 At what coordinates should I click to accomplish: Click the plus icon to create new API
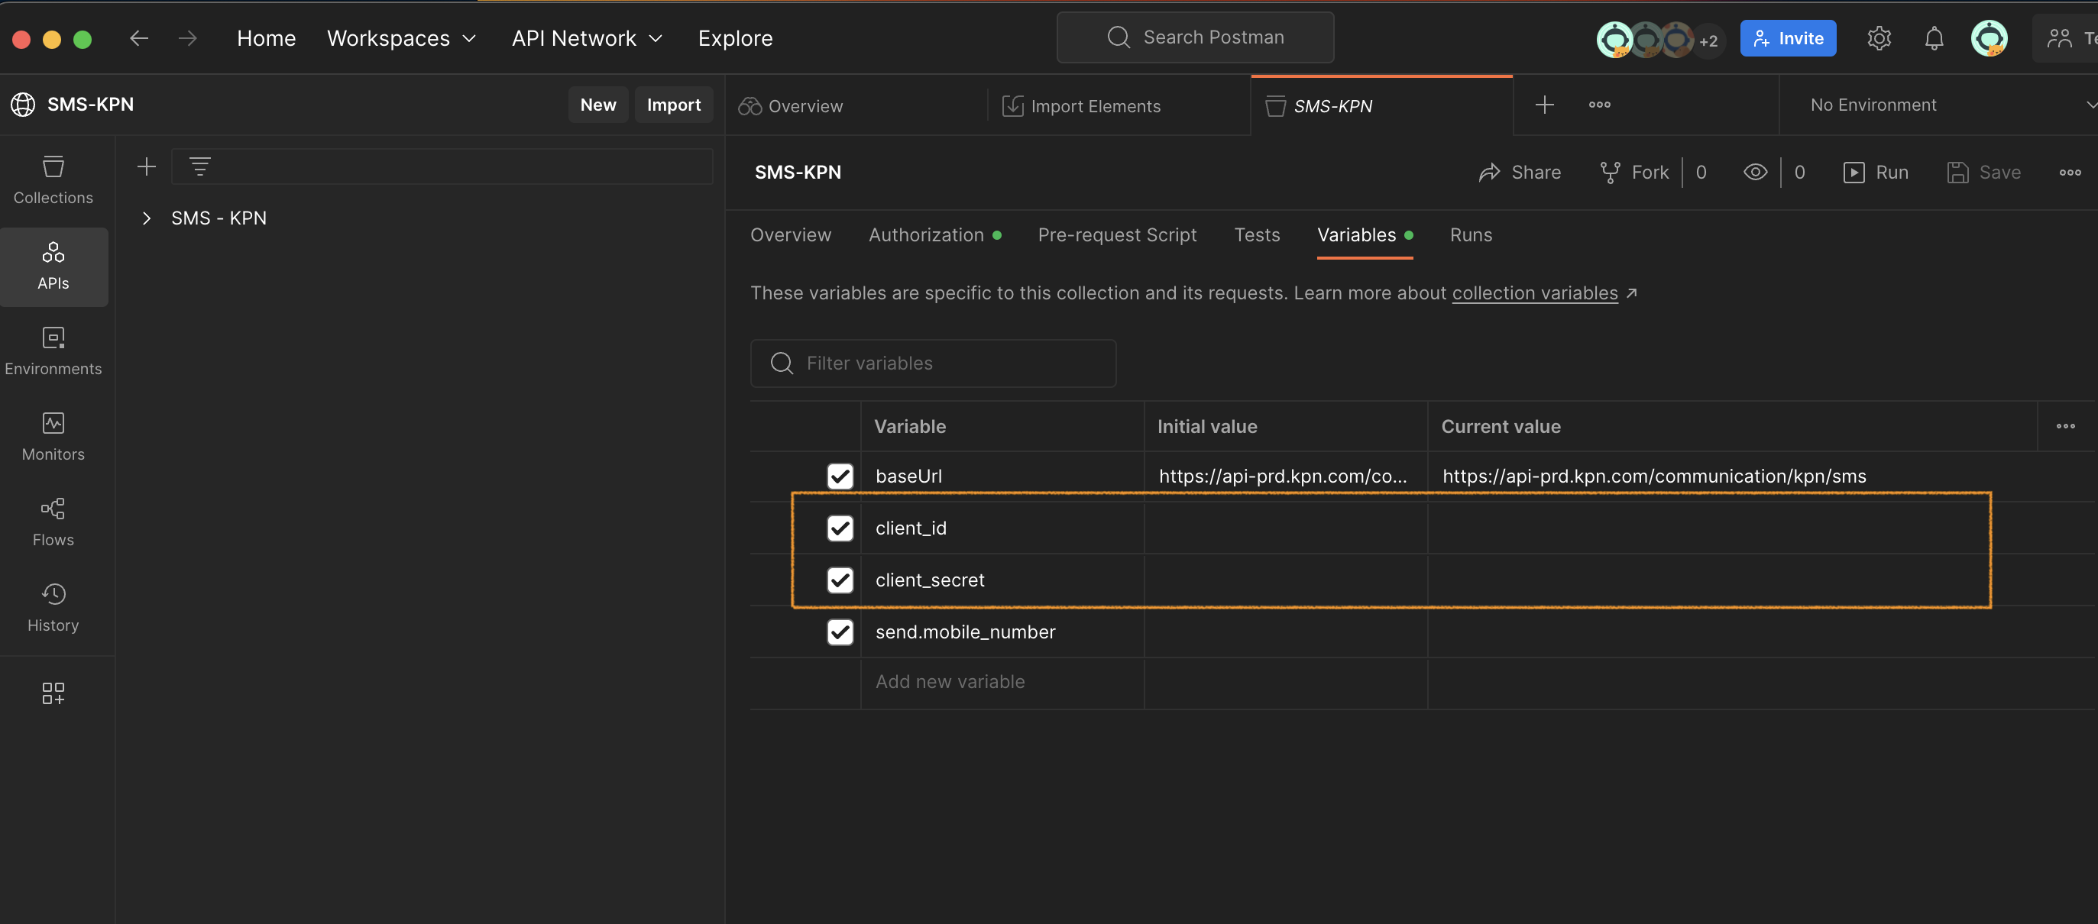point(147,167)
